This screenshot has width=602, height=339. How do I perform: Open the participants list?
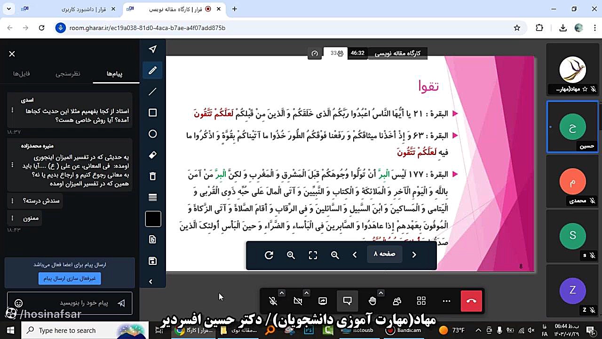tap(397, 301)
